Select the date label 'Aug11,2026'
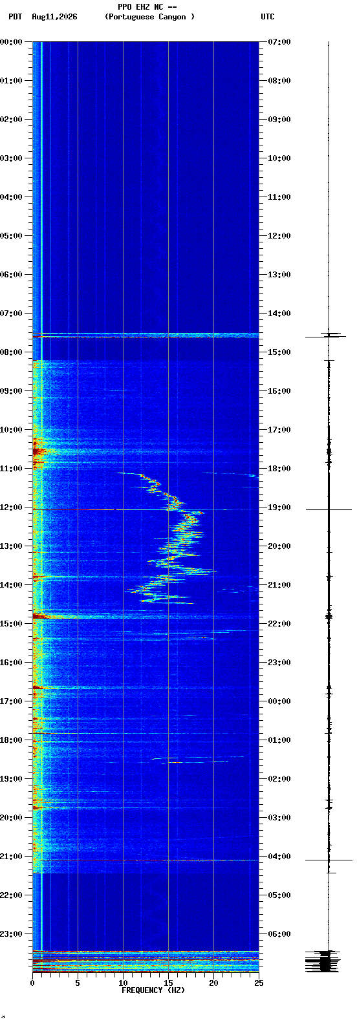The height and width of the screenshot is (1024, 357). pos(54,17)
